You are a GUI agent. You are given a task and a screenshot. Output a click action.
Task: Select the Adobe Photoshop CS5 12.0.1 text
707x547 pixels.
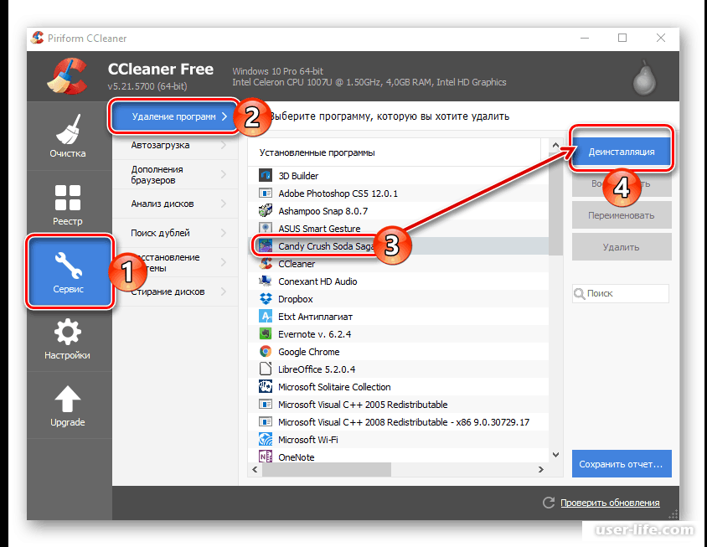(338, 194)
